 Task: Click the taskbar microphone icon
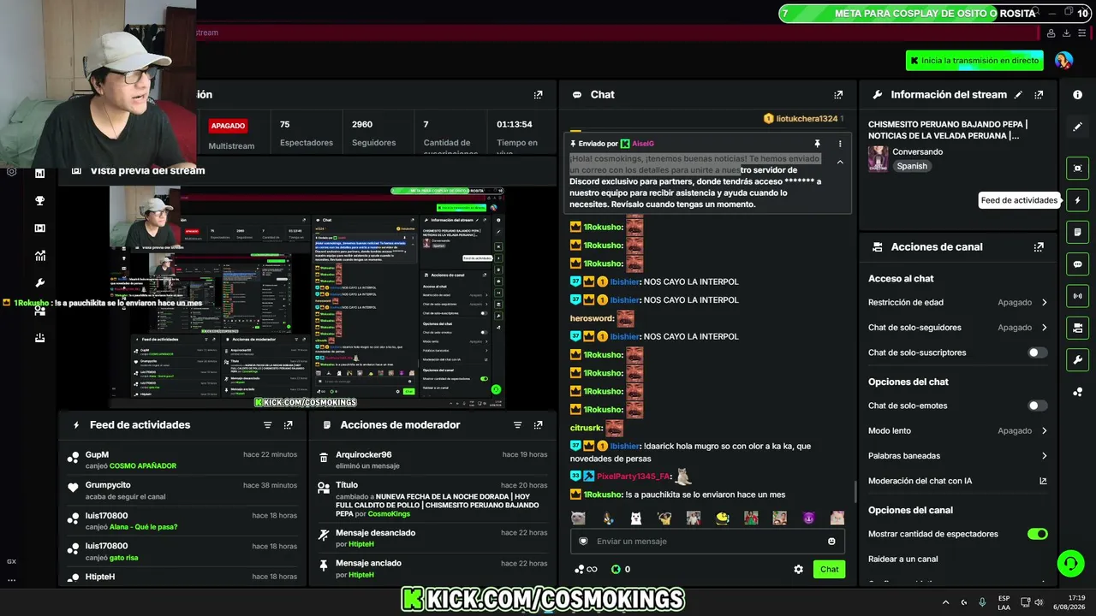[982, 602]
